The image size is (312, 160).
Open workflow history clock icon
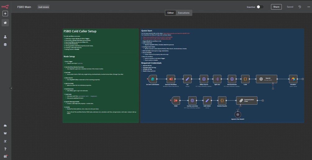pyautogui.click(x=300, y=7)
